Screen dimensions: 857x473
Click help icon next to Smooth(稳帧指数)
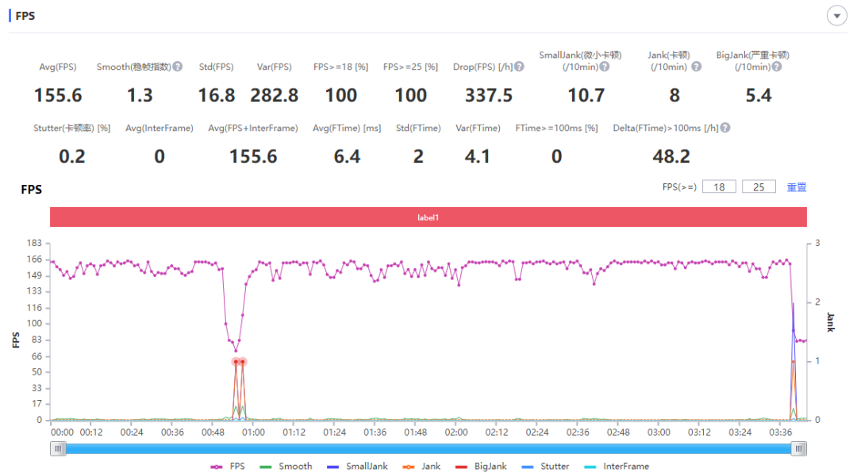[178, 67]
